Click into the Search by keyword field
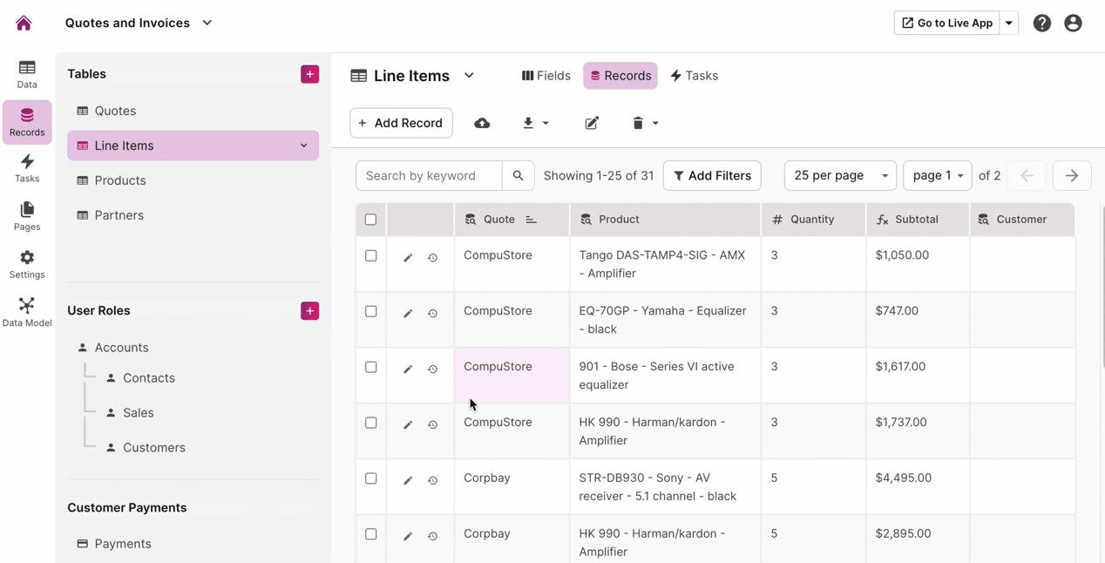The height and width of the screenshot is (563, 1105). coord(429,176)
